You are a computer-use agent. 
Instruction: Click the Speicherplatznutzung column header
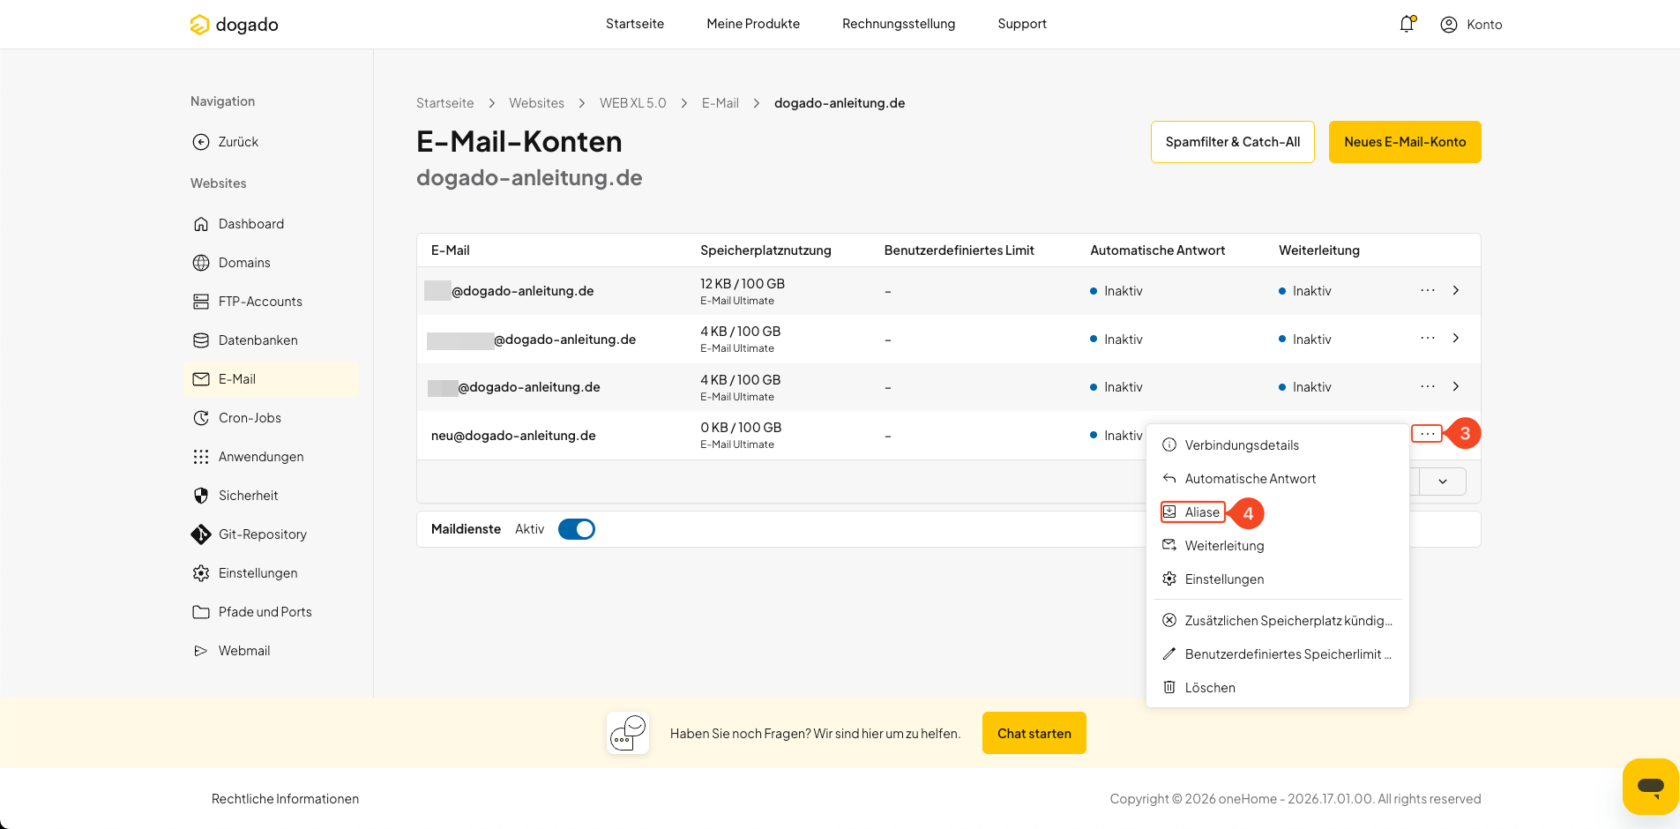(765, 250)
